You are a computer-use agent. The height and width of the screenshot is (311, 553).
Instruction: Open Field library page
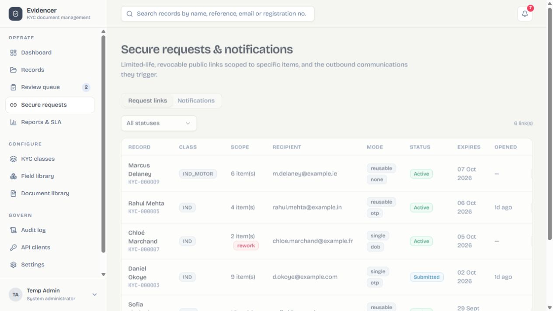point(50,176)
